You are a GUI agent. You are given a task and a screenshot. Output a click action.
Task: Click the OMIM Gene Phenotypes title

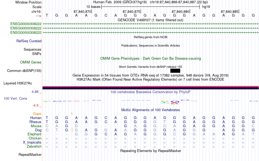150,59
